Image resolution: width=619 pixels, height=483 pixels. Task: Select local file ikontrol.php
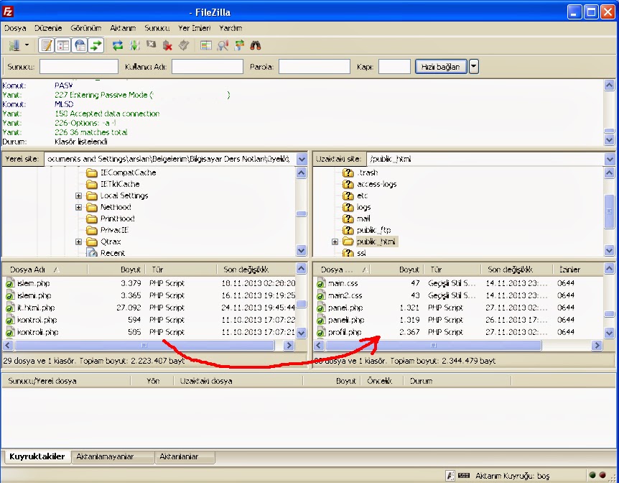tap(37, 320)
